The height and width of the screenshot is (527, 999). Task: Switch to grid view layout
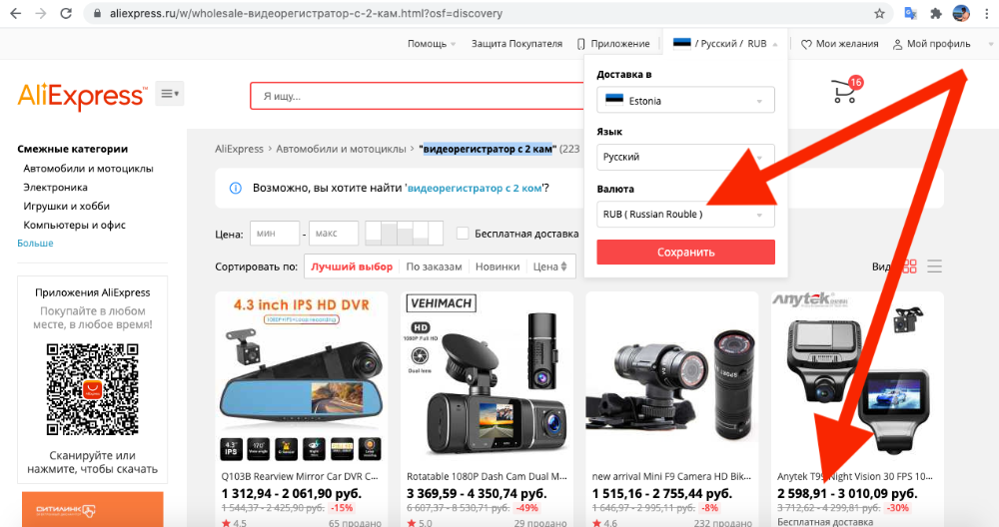[909, 266]
